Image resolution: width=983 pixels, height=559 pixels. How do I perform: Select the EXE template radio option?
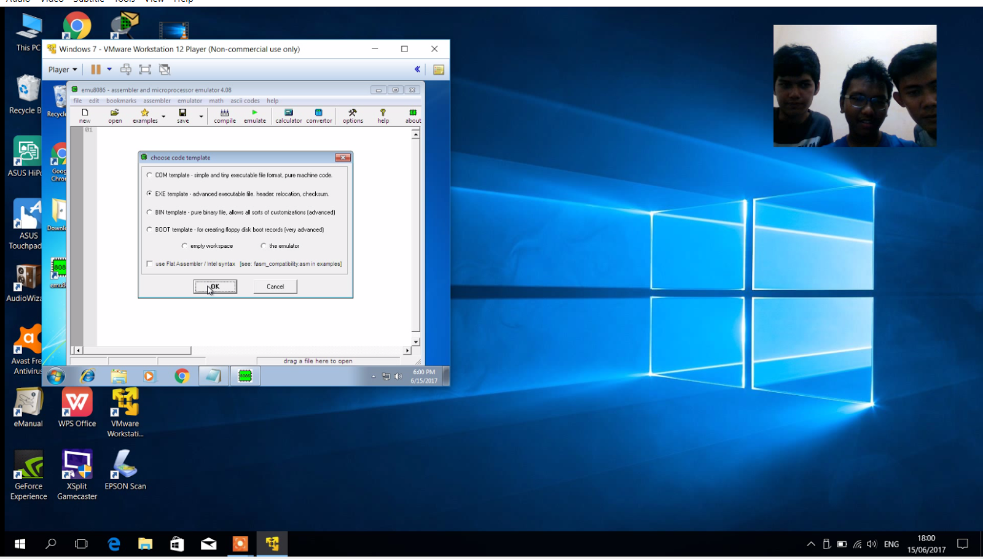point(149,193)
